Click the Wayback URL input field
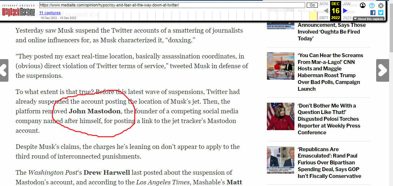 click(x=172, y=5)
